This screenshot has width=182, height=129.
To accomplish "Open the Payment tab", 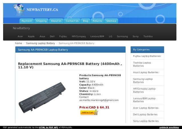I will pos(27,21).
